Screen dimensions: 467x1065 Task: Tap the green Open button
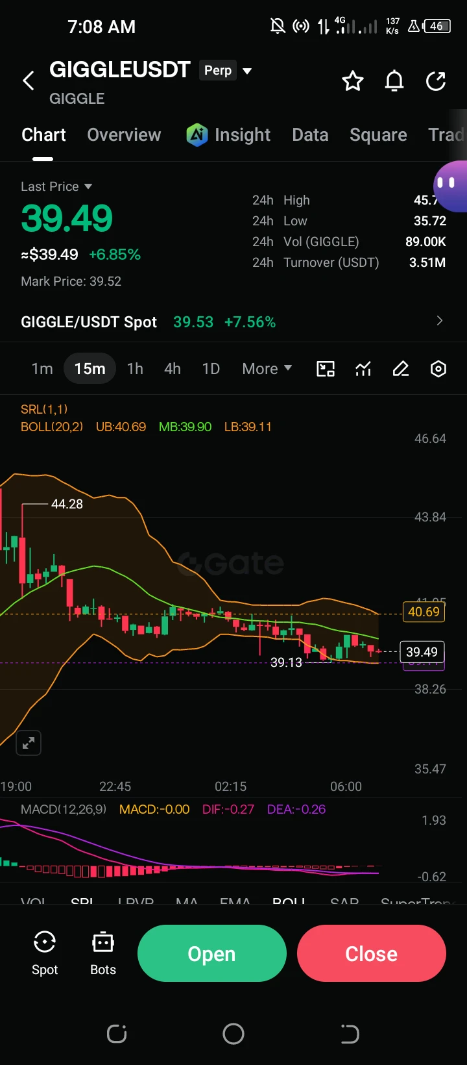click(x=211, y=953)
